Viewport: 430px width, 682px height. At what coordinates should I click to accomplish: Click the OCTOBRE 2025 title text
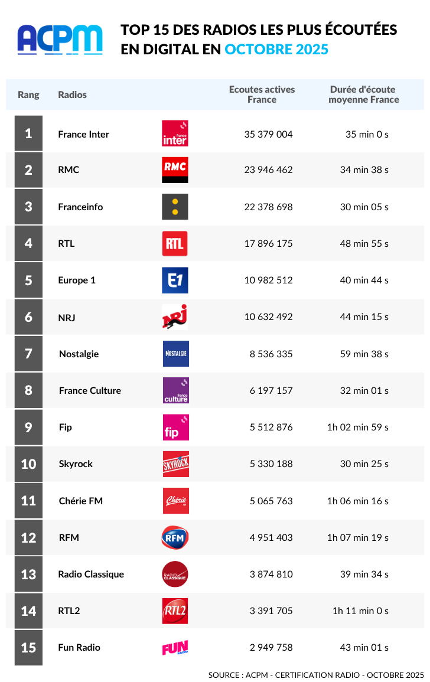276,49
